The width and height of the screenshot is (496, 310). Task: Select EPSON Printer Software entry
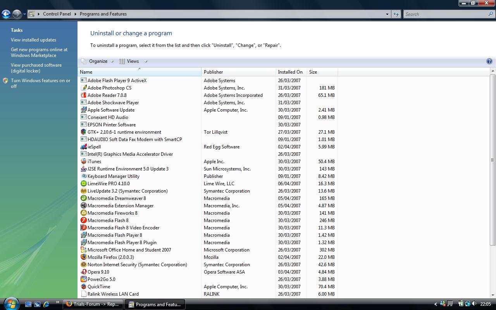click(x=208, y=125)
